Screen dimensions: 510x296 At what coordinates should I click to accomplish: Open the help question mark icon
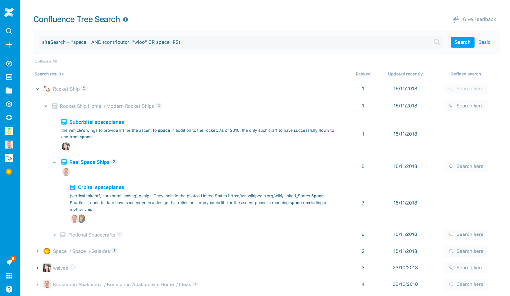9,289
